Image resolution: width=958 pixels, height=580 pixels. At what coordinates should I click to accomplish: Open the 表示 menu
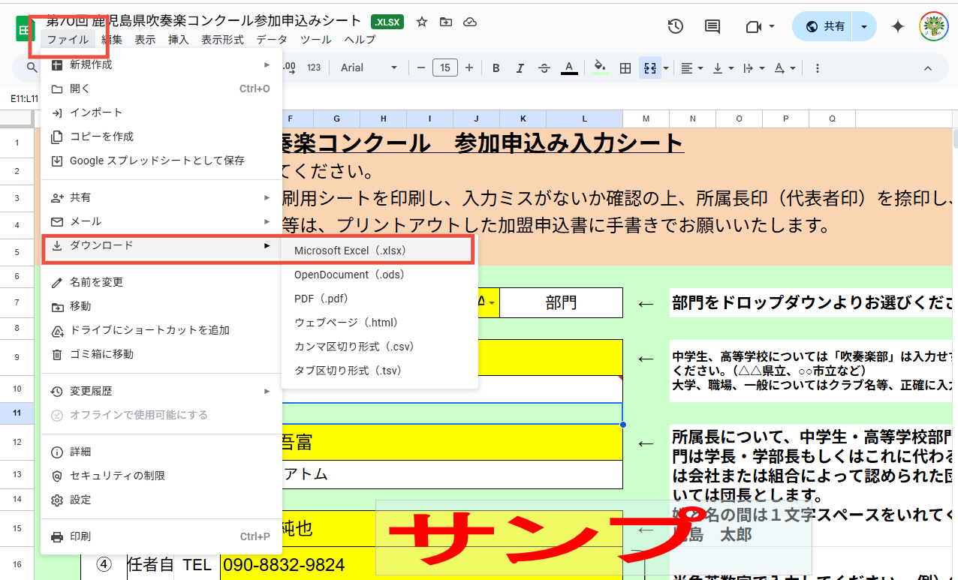point(145,40)
